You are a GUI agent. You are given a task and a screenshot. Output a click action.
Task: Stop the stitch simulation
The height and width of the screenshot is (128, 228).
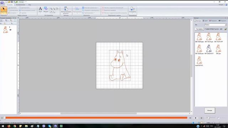[x=201, y=118]
